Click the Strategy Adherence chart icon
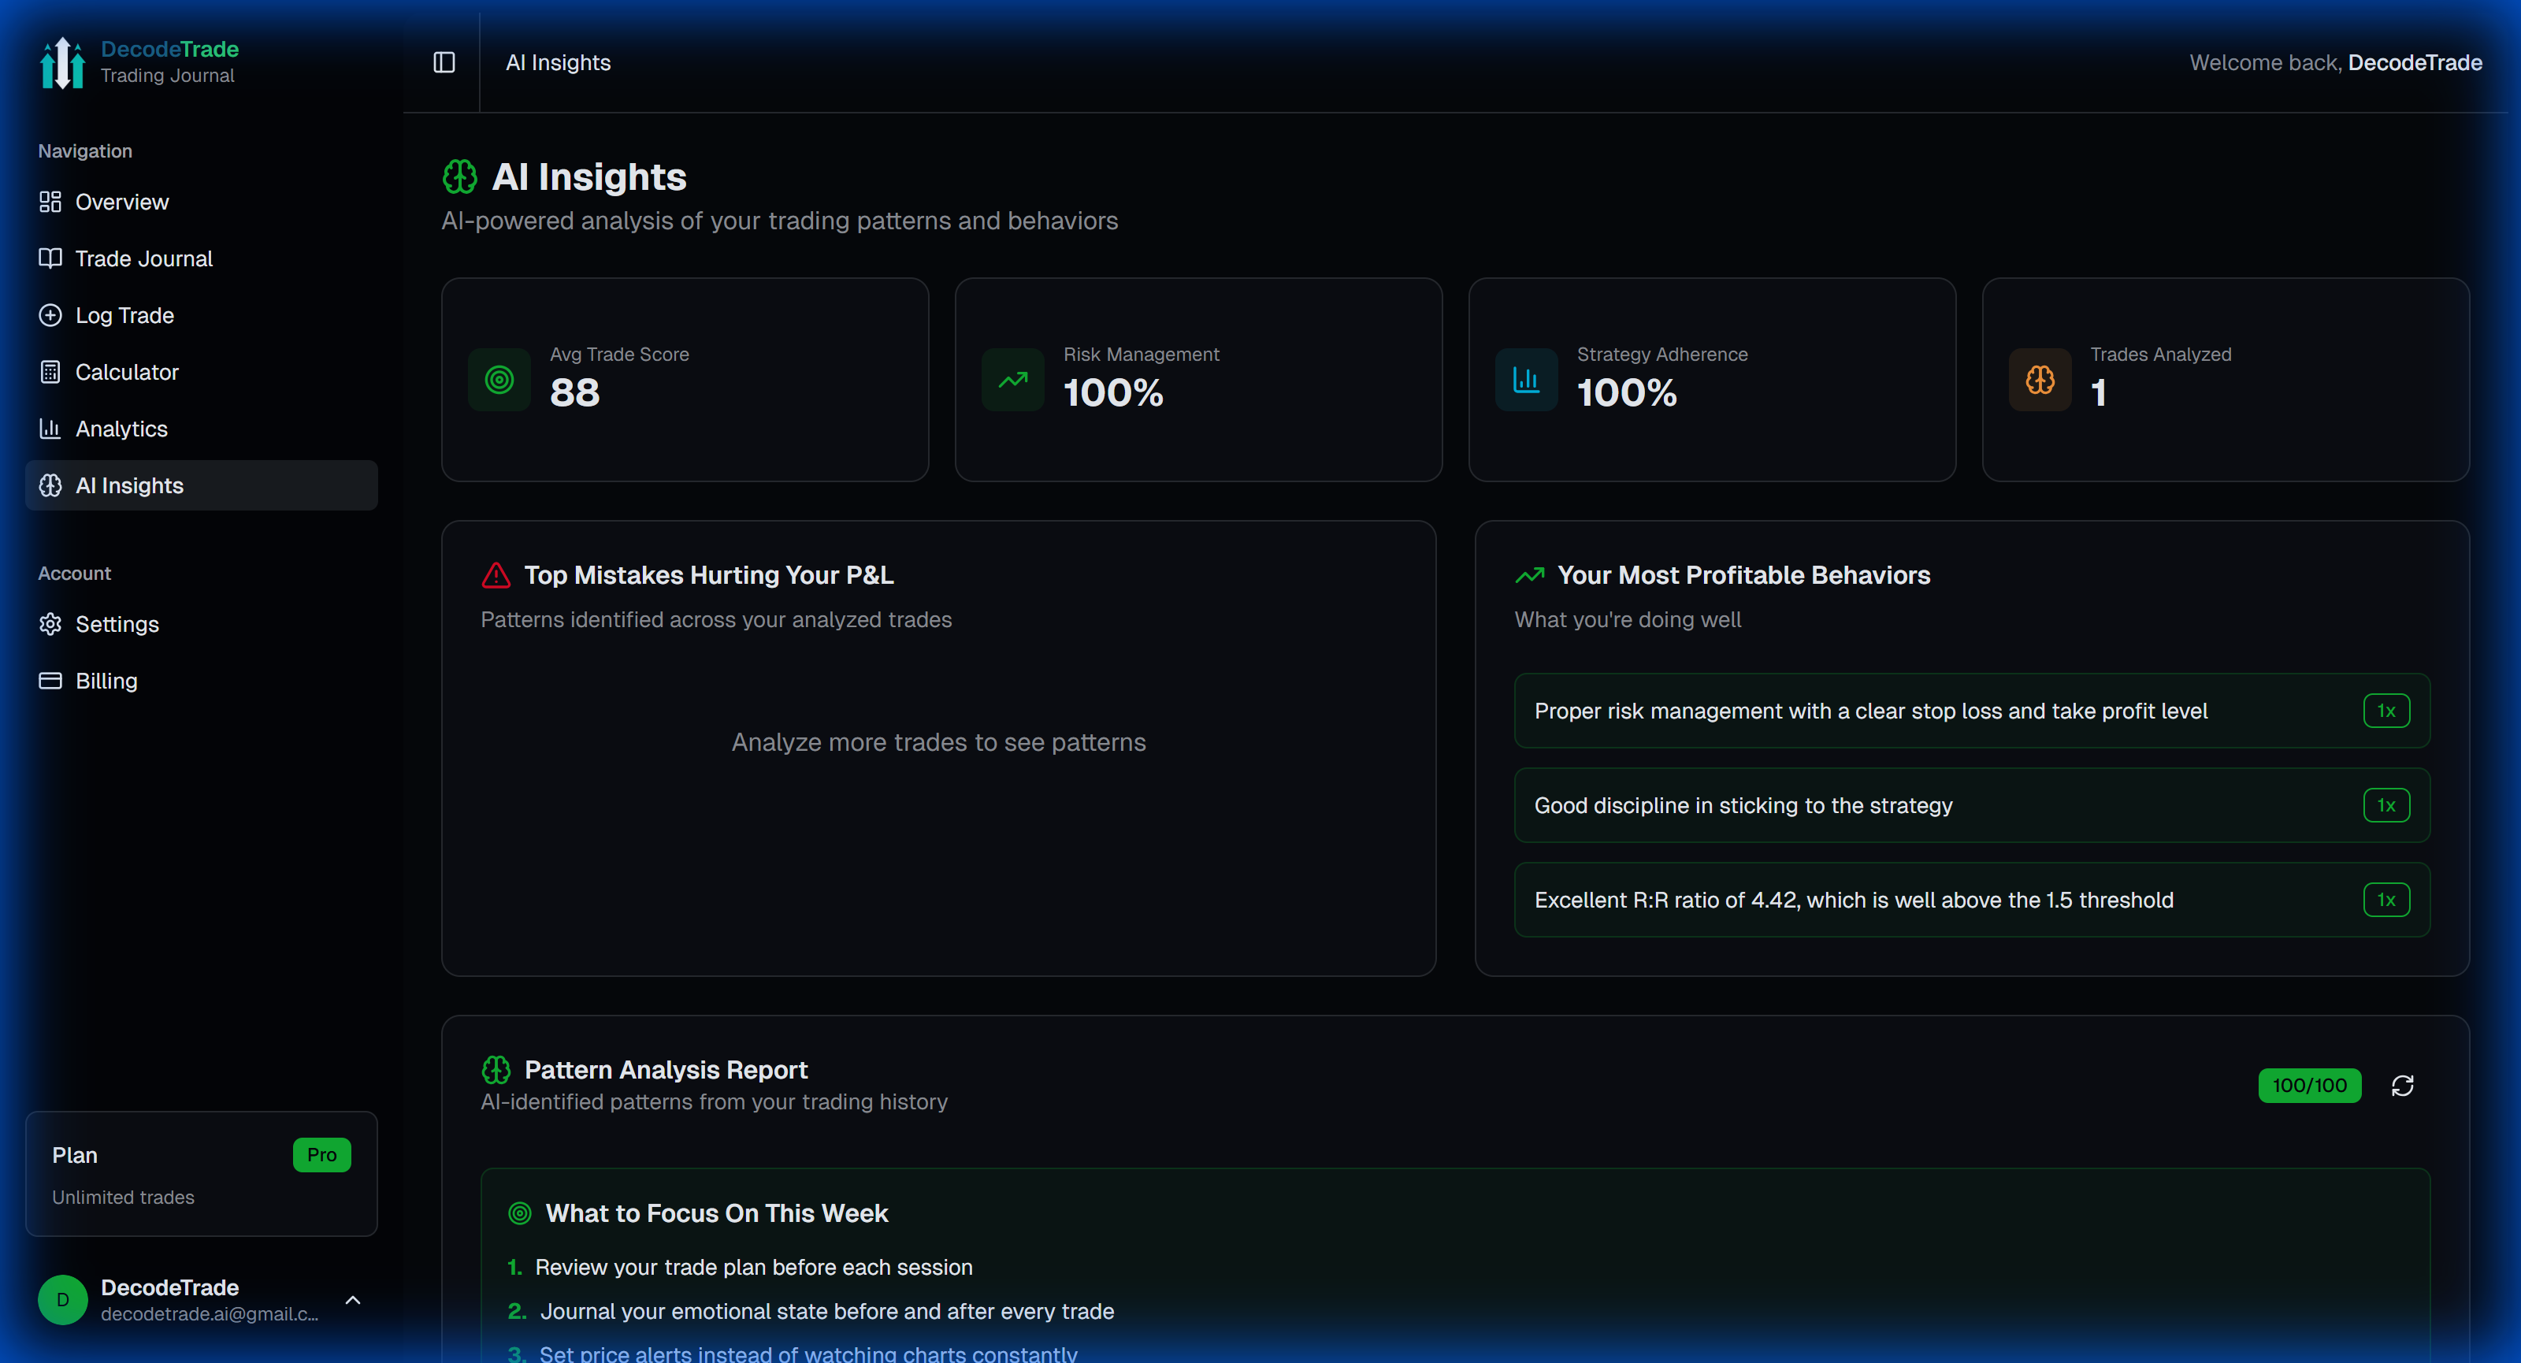Viewport: 2521px width, 1363px height. coord(1526,380)
